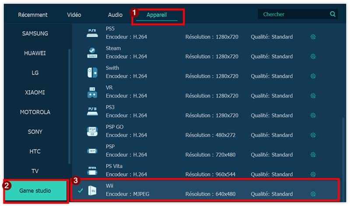Click the Chercher search field
350x206 pixels.
pos(293,14)
